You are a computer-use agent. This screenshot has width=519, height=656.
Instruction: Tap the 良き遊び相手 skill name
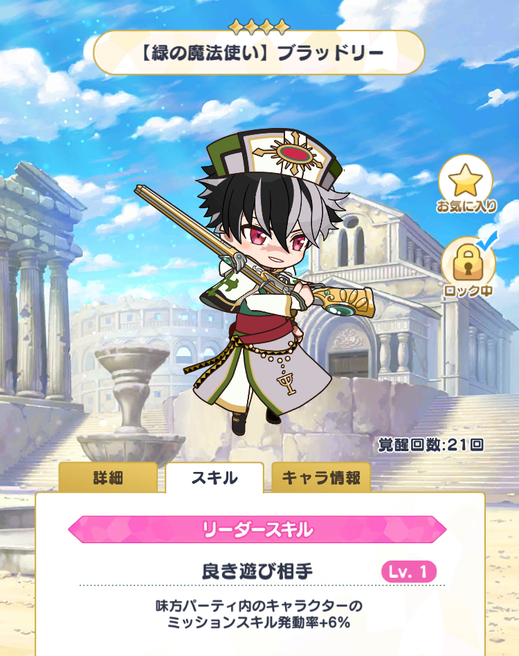257,572
